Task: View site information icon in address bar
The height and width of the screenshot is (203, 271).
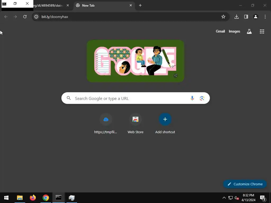Action: (36, 17)
